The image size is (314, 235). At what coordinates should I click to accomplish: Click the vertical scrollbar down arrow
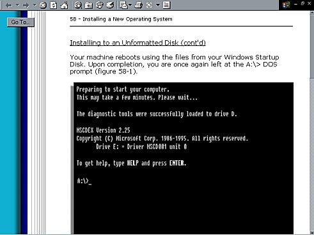pyautogui.click(x=312, y=232)
